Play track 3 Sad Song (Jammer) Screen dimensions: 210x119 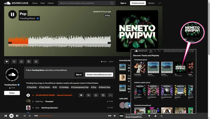tap(50, 108)
